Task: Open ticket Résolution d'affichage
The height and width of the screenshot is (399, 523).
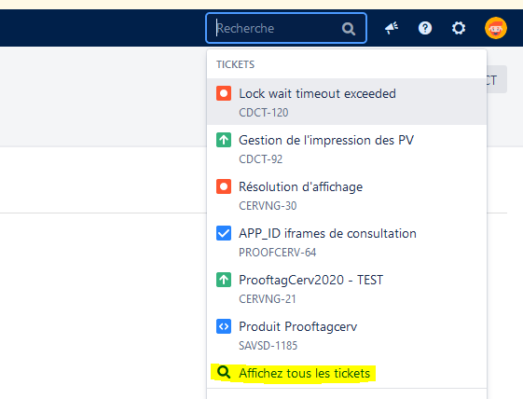Action: pyautogui.click(x=347, y=195)
